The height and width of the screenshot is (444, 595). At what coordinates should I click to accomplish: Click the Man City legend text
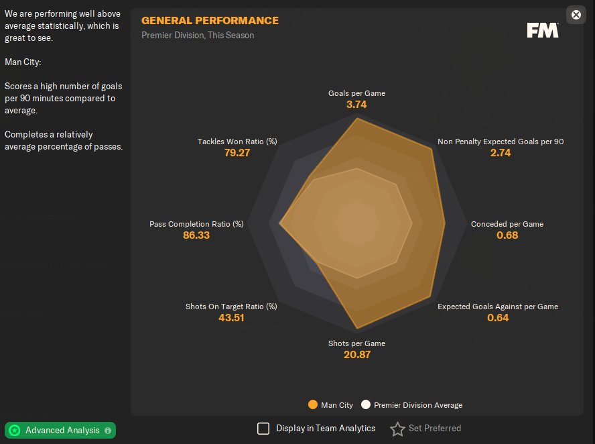(337, 405)
